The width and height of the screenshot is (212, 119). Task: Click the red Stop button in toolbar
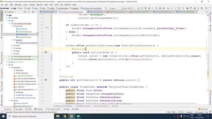click(163, 8)
